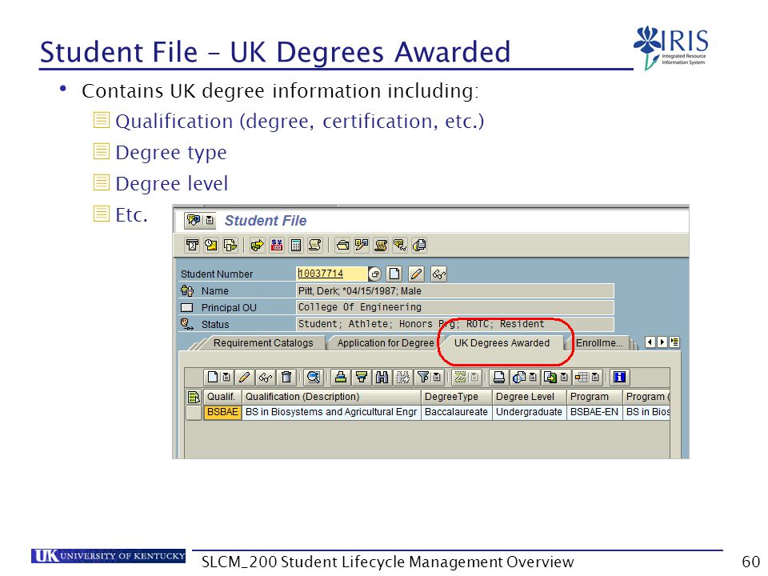Viewport: 768px width, 576px height.
Task: Click the Qualif. column header
Action: pos(222,397)
